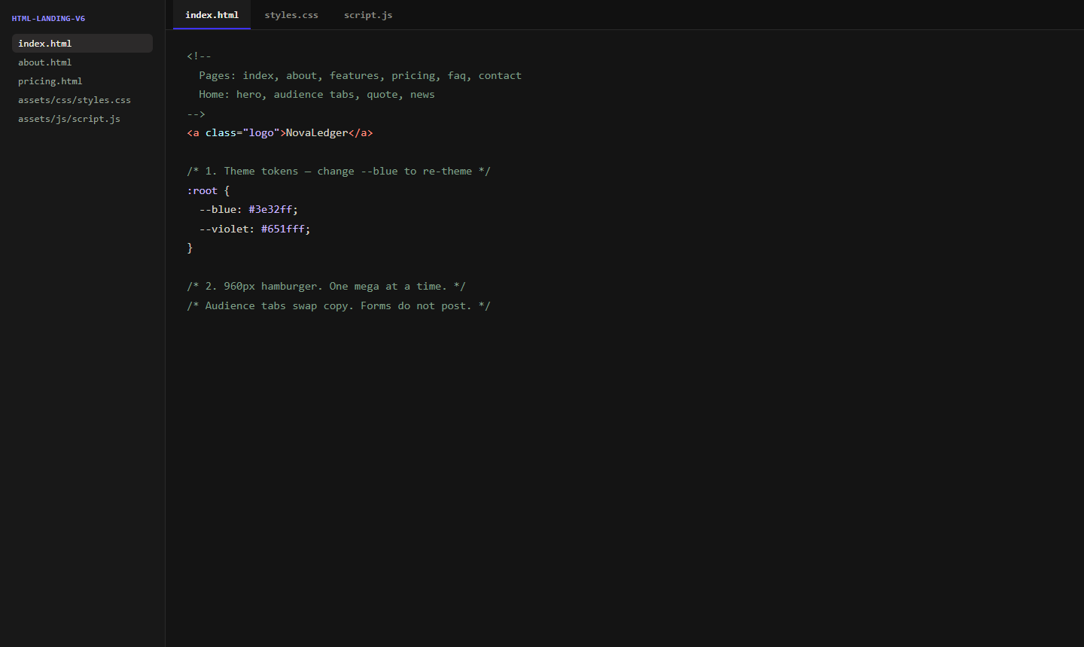
Task: Open the script.js tab
Action: pos(368,15)
